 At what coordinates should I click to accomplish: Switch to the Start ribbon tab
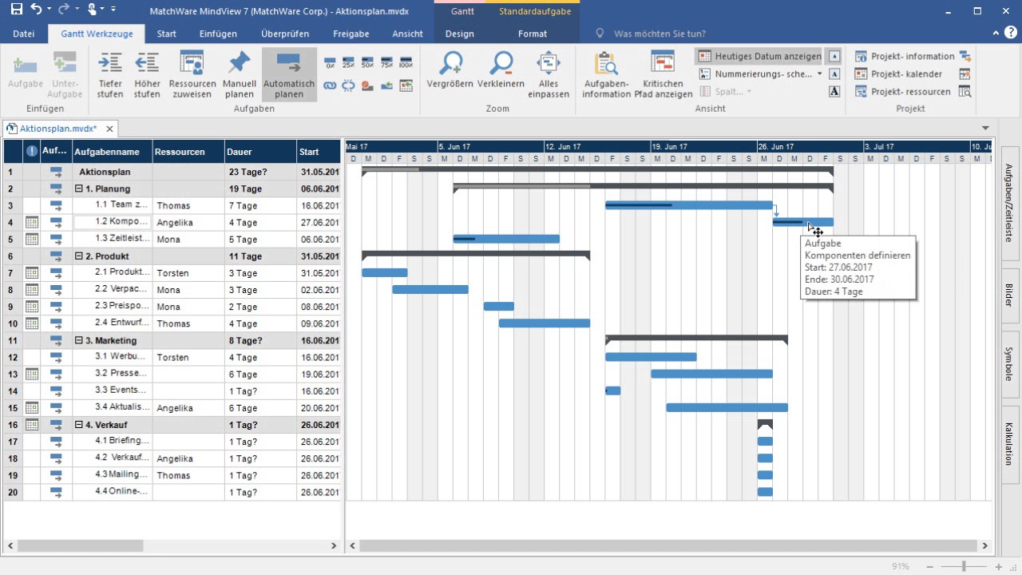(167, 34)
